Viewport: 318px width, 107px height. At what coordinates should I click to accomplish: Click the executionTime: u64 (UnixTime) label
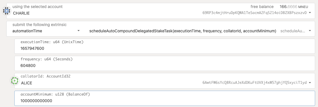coord(52,42)
